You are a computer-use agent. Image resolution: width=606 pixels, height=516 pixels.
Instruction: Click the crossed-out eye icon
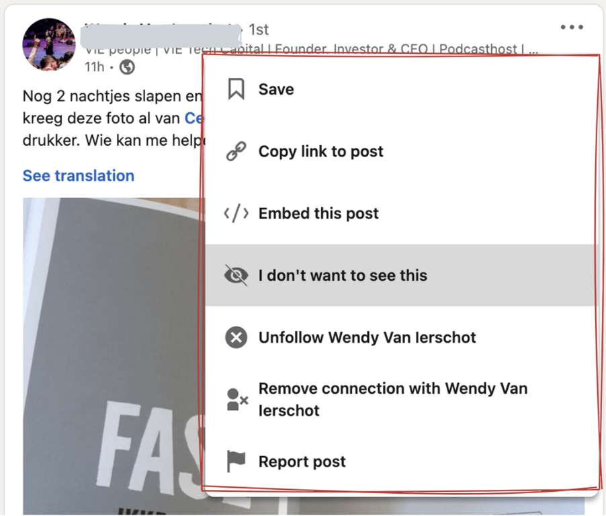pyautogui.click(x=236, y=275)
